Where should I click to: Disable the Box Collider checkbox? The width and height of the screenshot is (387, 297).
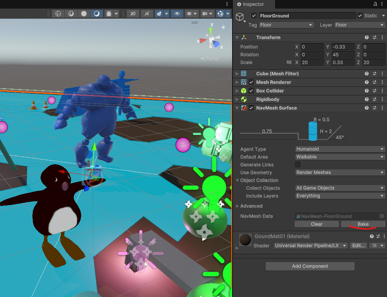[x=251, y=91]
